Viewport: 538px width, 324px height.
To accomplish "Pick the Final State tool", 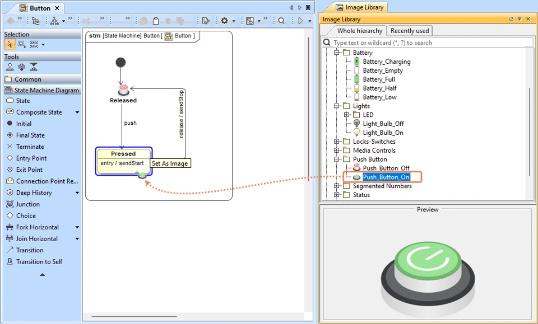I will (30, 135).
